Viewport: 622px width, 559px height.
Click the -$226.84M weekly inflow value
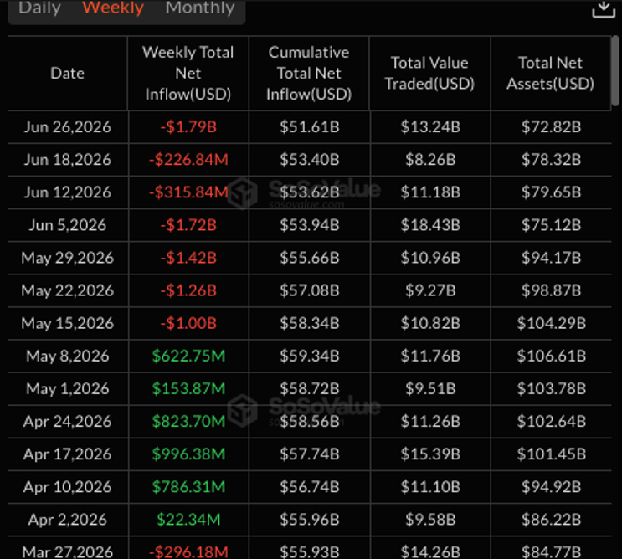coord(188,160)
